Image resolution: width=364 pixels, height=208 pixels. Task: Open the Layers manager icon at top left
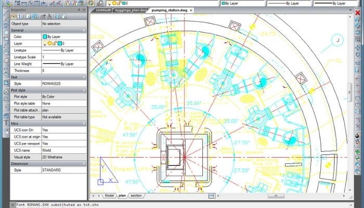click(x=8, y=3)
